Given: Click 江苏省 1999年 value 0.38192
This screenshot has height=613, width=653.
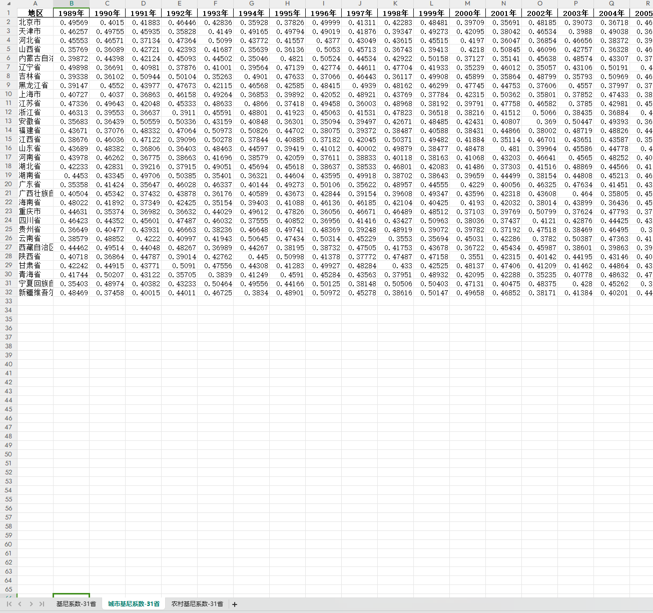Looking at the screenshot, I should click(x=431, y=103).
